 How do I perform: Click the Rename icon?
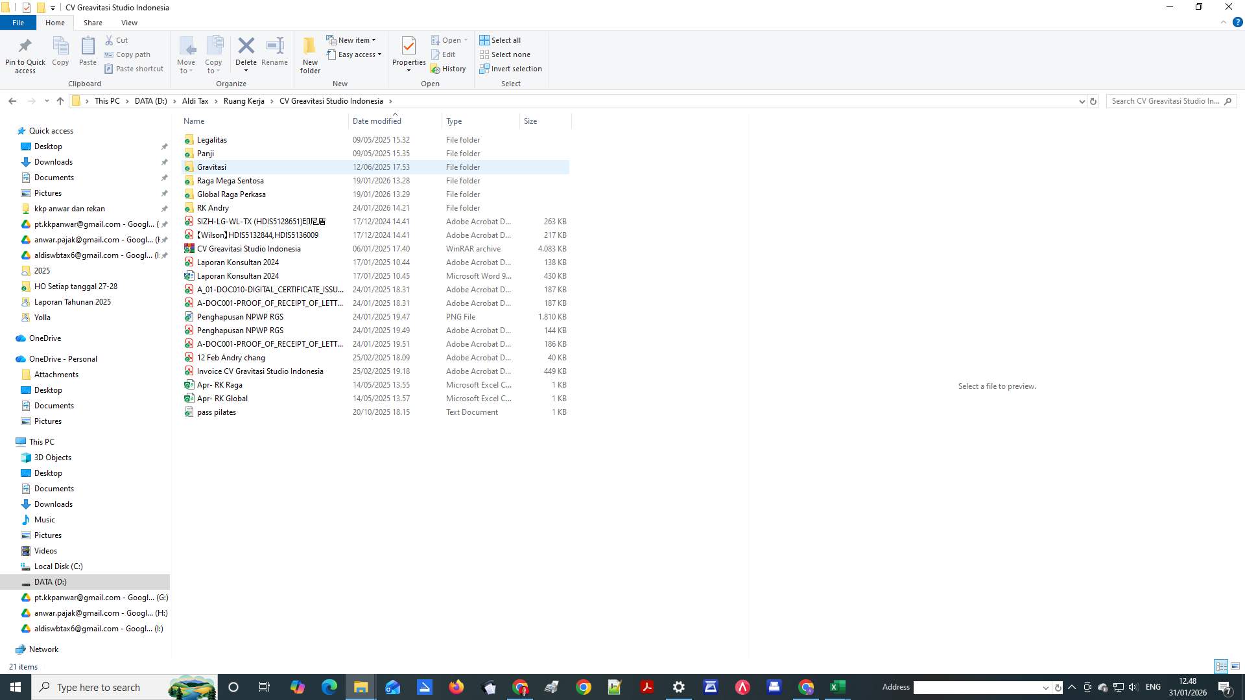(x=274, y=52)
